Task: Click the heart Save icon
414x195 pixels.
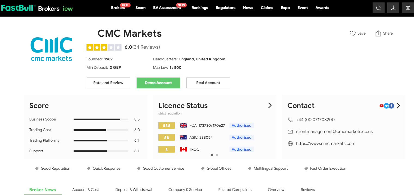Action: pyautogui.click(x=352, y=33)
